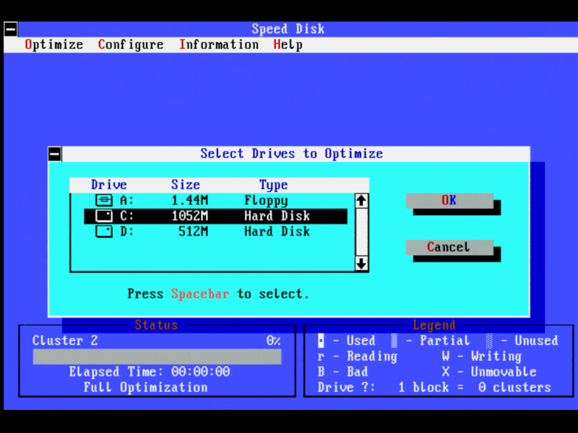Viewport: 578px width, 433px height.
Task: Click the Bad legend entry
Action: point(342,372)
